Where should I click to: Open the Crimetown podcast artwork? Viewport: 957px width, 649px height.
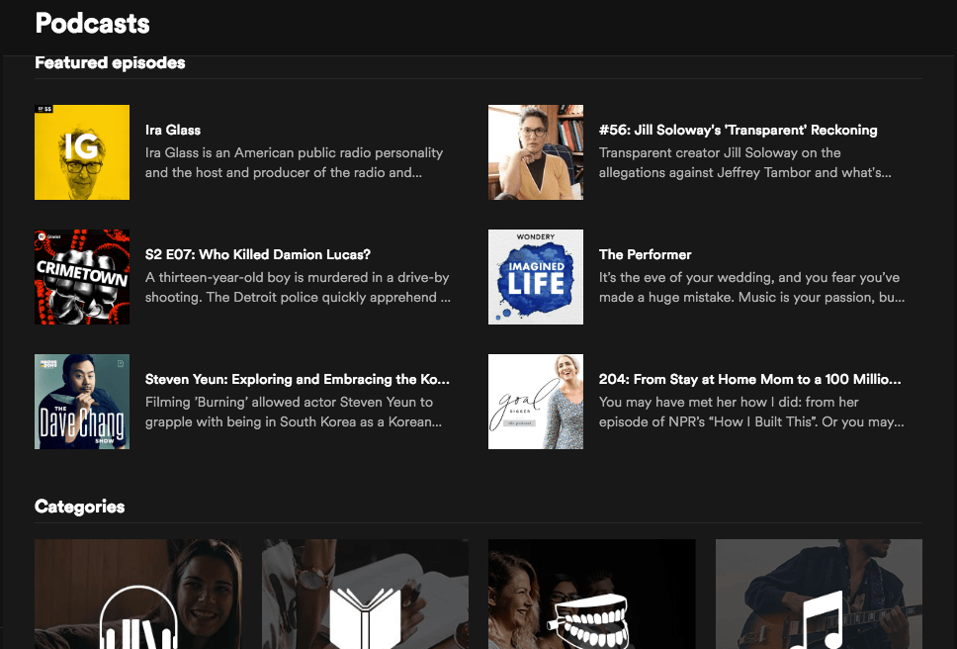82,277
